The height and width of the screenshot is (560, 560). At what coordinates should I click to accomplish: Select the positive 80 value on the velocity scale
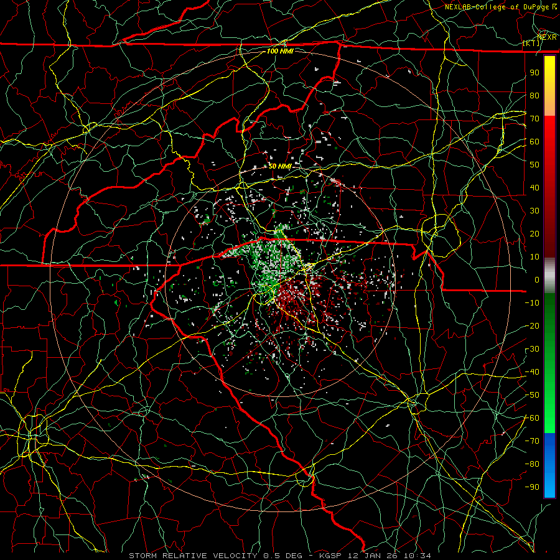(534, 96)
